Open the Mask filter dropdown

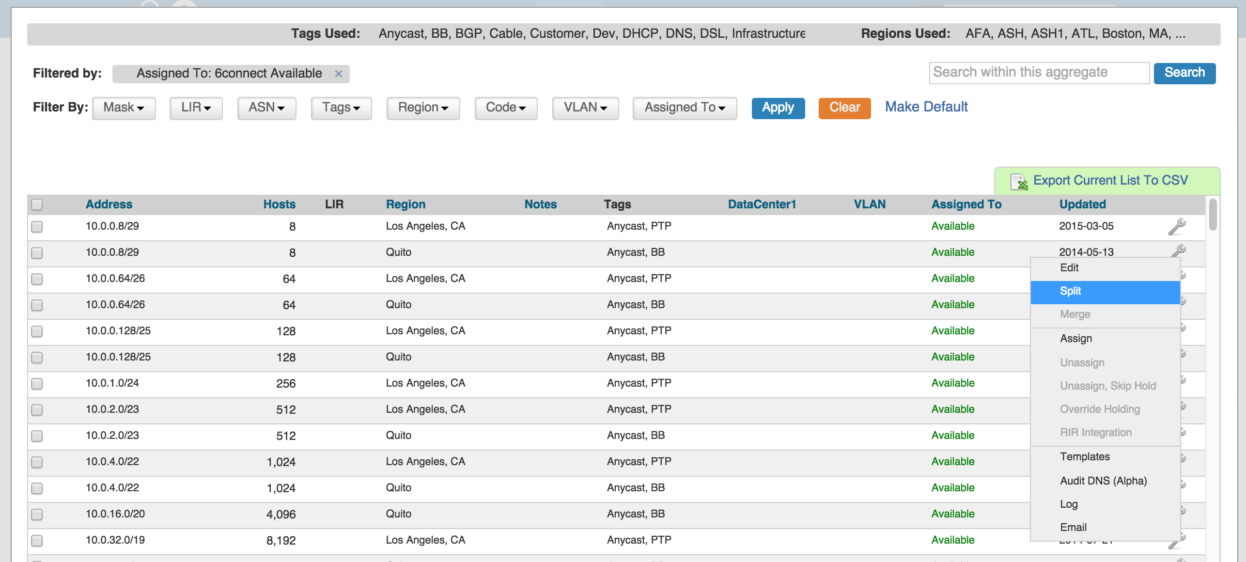(x=124, y=108)
